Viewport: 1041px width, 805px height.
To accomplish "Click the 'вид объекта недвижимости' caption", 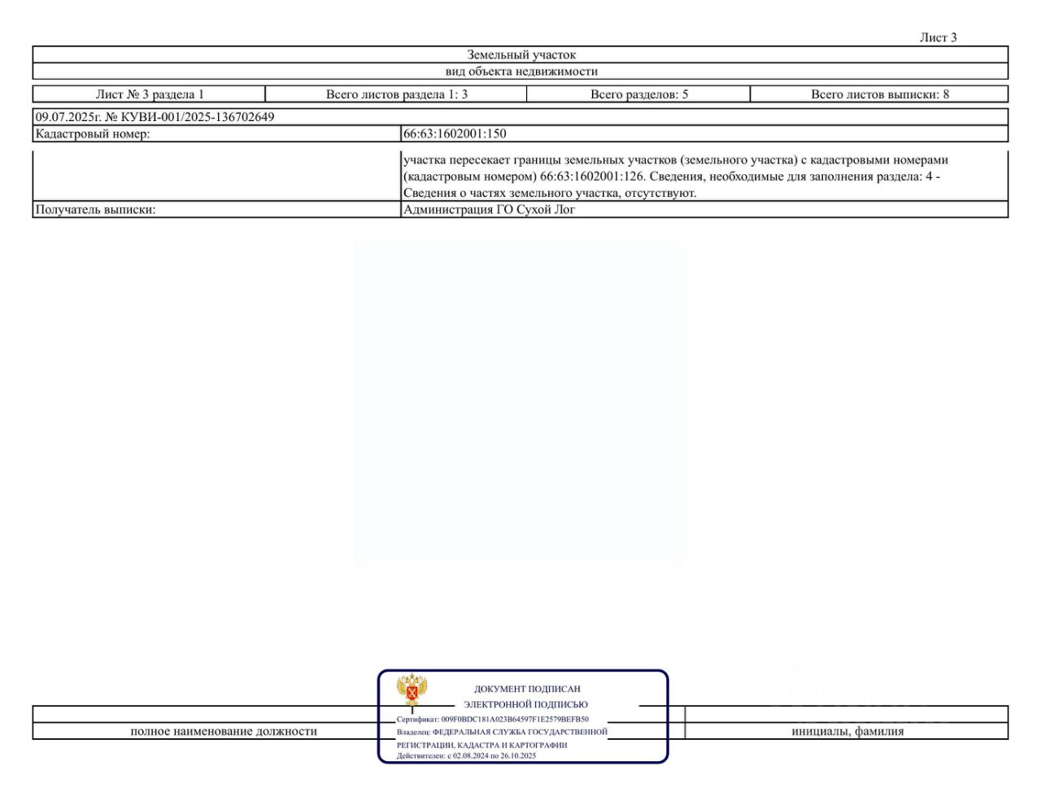I will click(521, 72).
